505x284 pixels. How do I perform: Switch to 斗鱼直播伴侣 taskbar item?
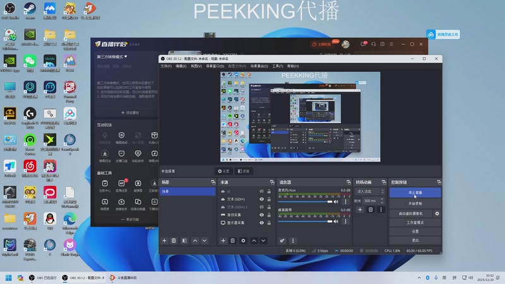click(123, 278)
